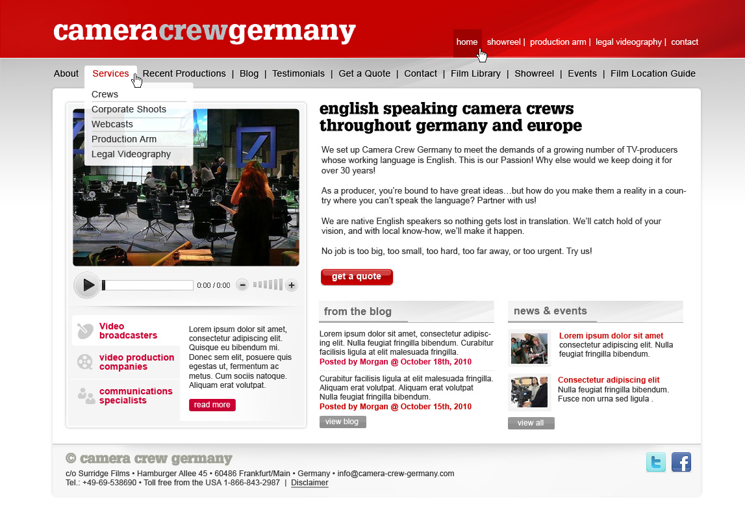Open the About menu item

pos(66,73)
